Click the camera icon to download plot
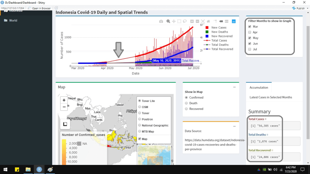Screen dimensions: 310x174 (161, 21)
